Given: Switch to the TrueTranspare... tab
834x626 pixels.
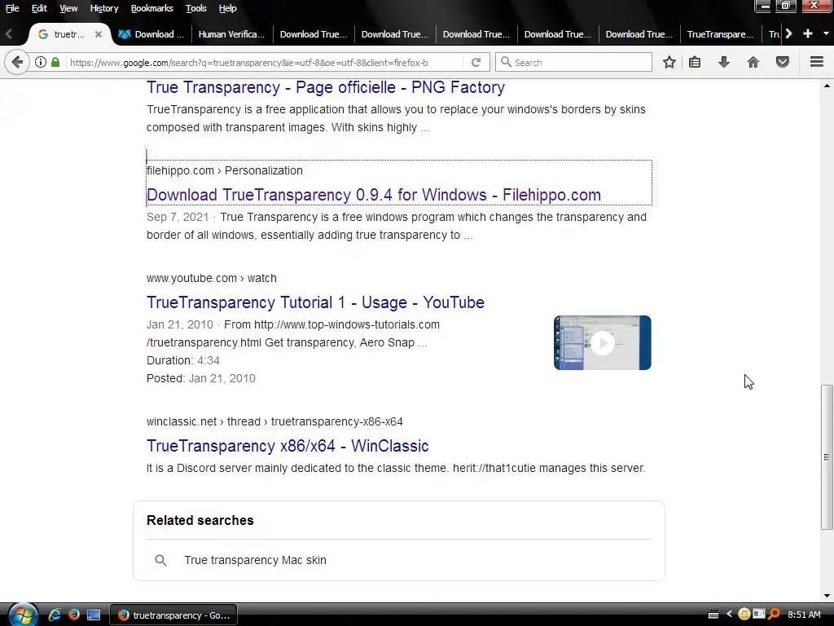Looking at the screenshot, I should [x=720, y=34].
